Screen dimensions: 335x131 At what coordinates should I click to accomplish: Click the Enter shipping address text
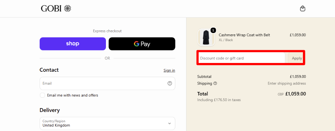[x=287, y=84]
